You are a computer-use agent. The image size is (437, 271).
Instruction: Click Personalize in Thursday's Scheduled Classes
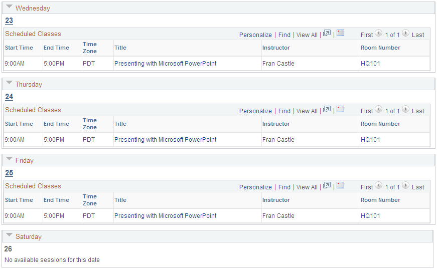(x=255, y=111)
